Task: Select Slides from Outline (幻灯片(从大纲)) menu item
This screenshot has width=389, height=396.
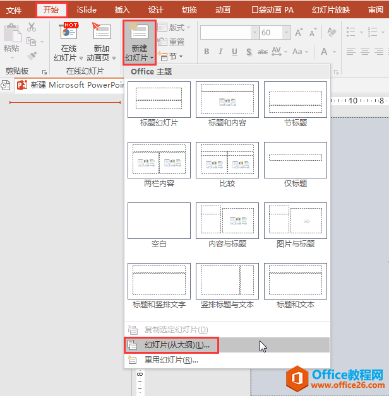Action: pyautogui.click(x=177, y=345)
